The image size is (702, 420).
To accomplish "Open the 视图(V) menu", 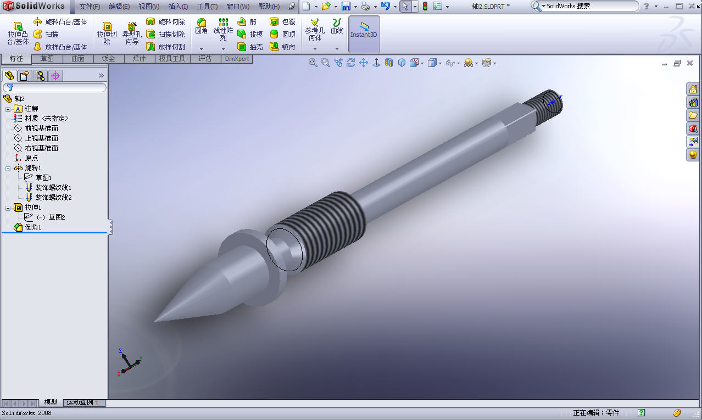I will [149, 7].
